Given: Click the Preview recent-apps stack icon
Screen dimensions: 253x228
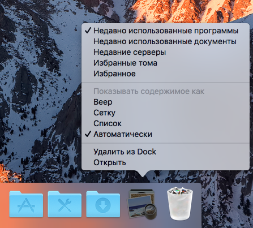Looking at the screenshot, I should (x=142, y=204).
